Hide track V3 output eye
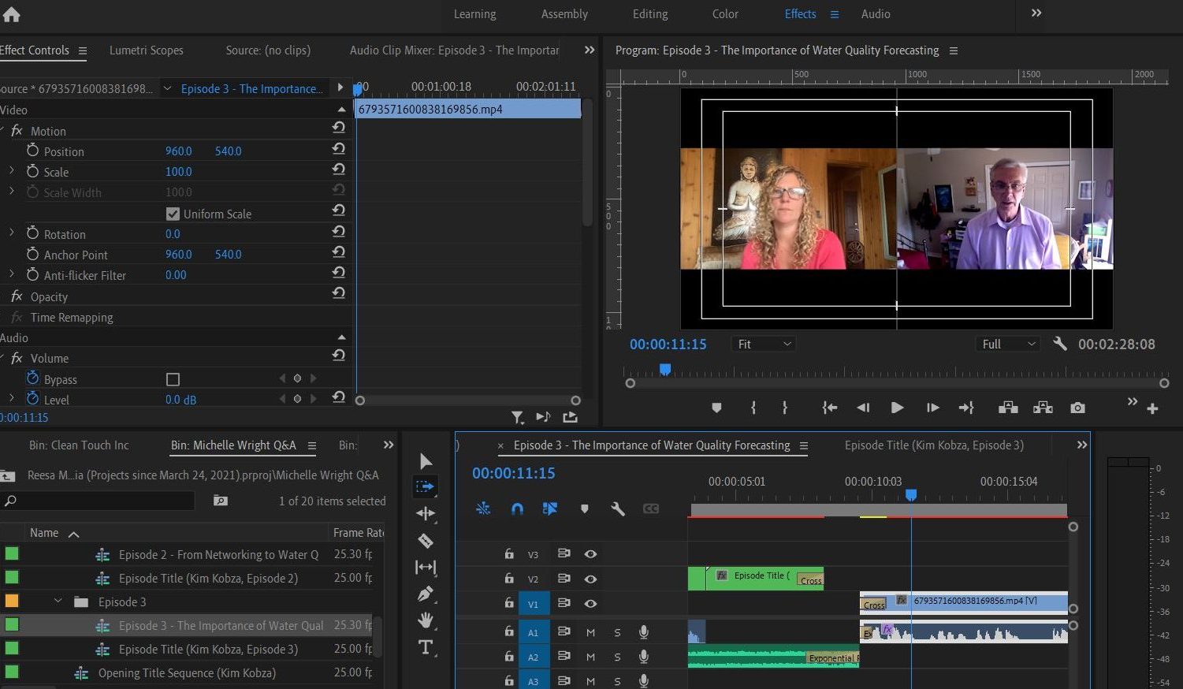The image size is (1183, 689). click(590, 554)
